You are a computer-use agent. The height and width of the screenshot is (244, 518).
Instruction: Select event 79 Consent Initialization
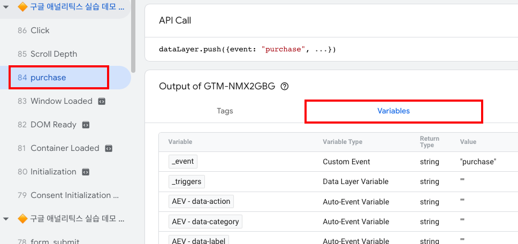click(x=70, y=195)
